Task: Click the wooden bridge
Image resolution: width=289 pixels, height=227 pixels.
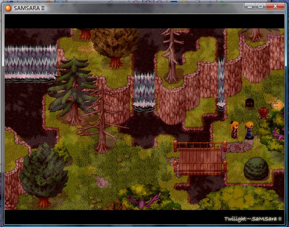Action: pyautogui.click(x=200, y=158)
